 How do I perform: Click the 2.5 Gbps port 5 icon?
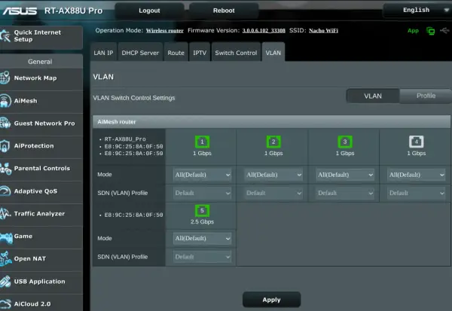click(x=202, y=210)
